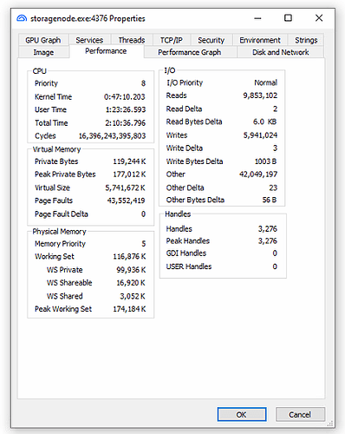Click Peak Working Set value 174,184 K
This screenshot has height=434, width=345.
coord(129,309)
